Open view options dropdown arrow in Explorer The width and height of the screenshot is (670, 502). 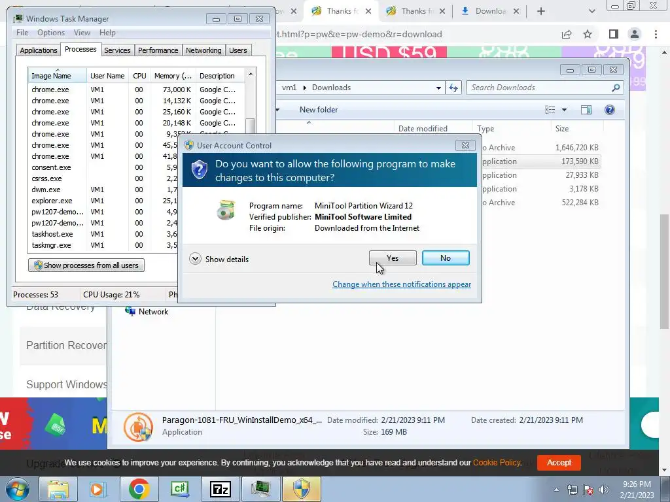coord(564,110)
